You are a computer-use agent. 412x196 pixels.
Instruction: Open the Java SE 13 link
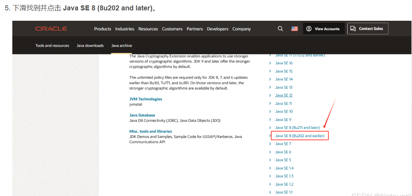(x=284, y=87)
